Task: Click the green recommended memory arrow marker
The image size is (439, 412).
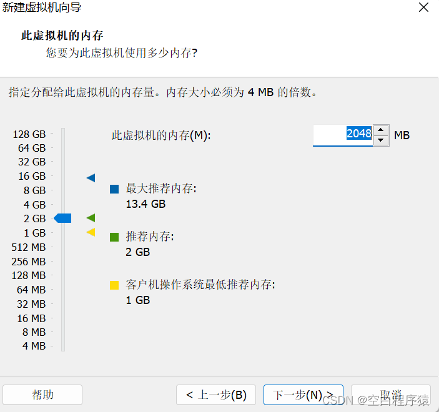Action: (x=91, y=218)
